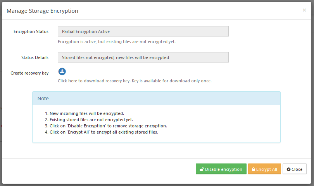Click the unlock icon on Disable encryption
The width and height of the screenshot is (314, 186).
click(x=202, y=169)
